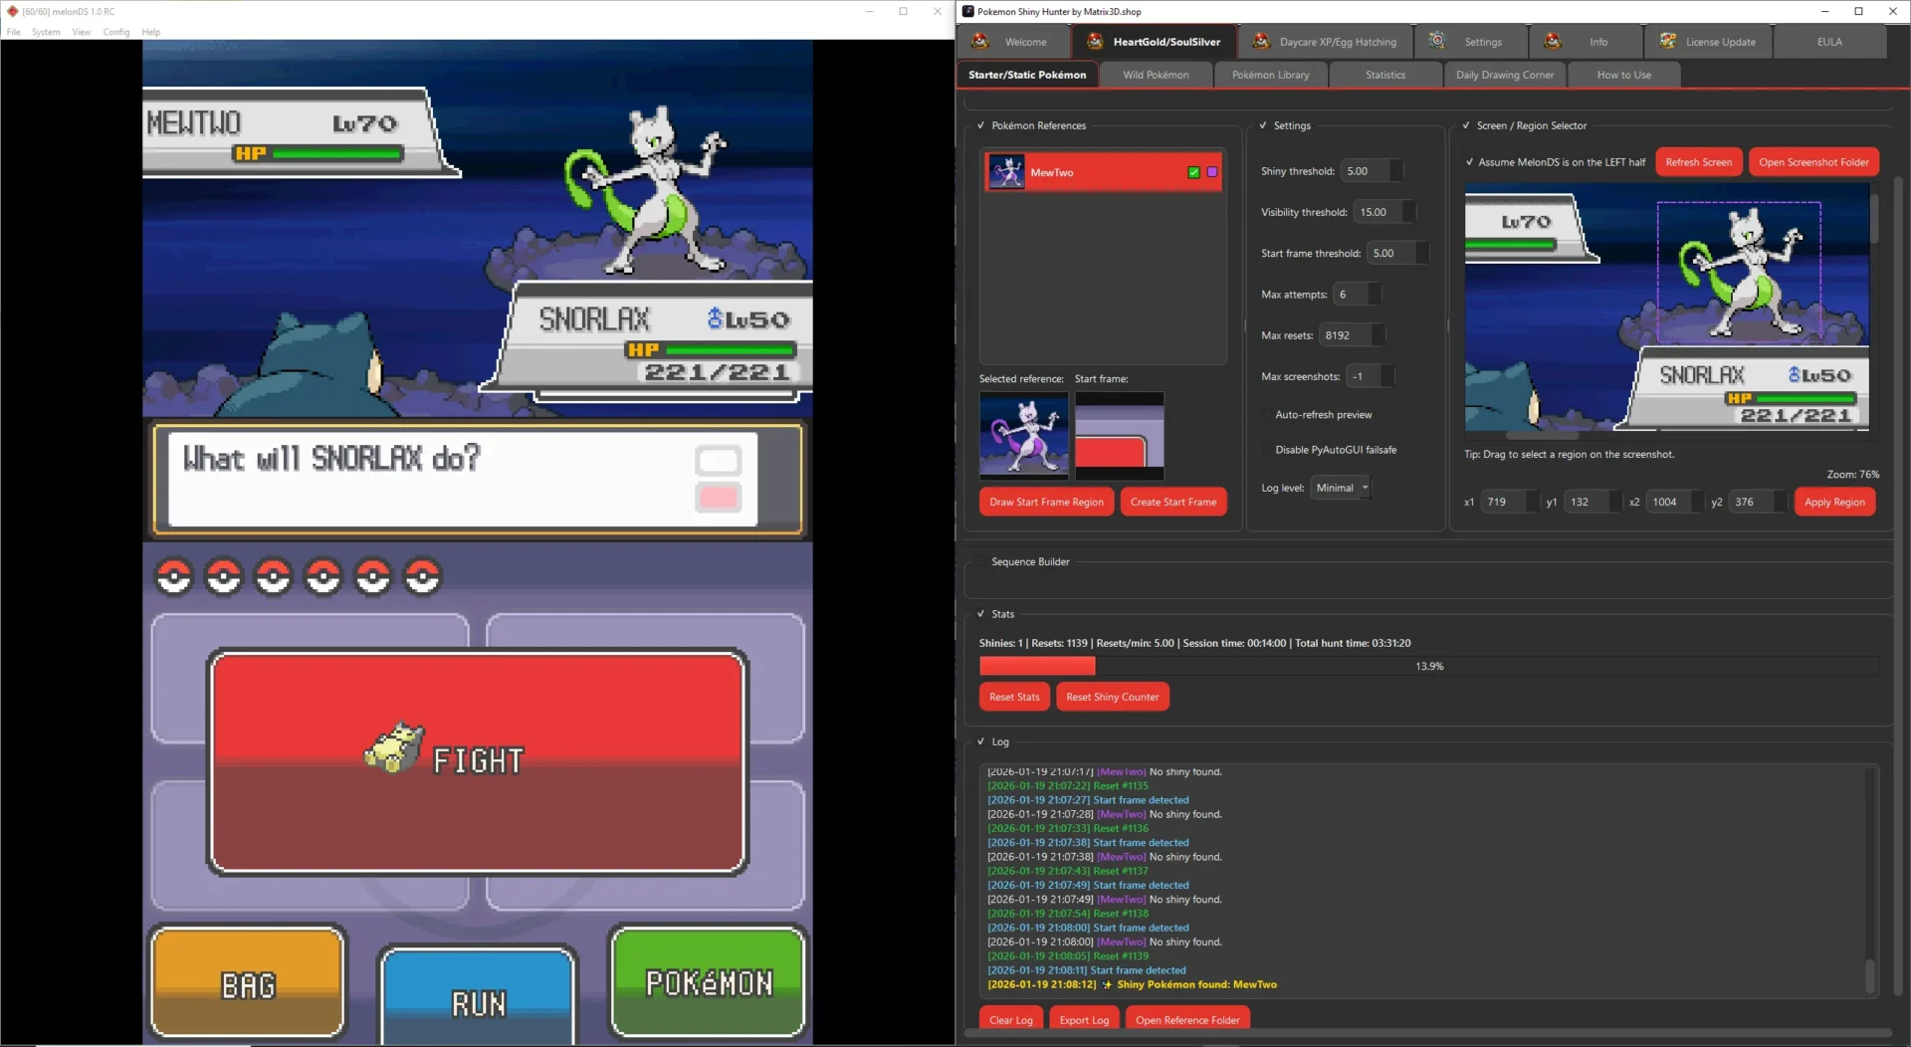Screen dimensions: 1911x1047
Task: Toggle the green checkbox on the MewTwo row
Action: pos(1193,172)
